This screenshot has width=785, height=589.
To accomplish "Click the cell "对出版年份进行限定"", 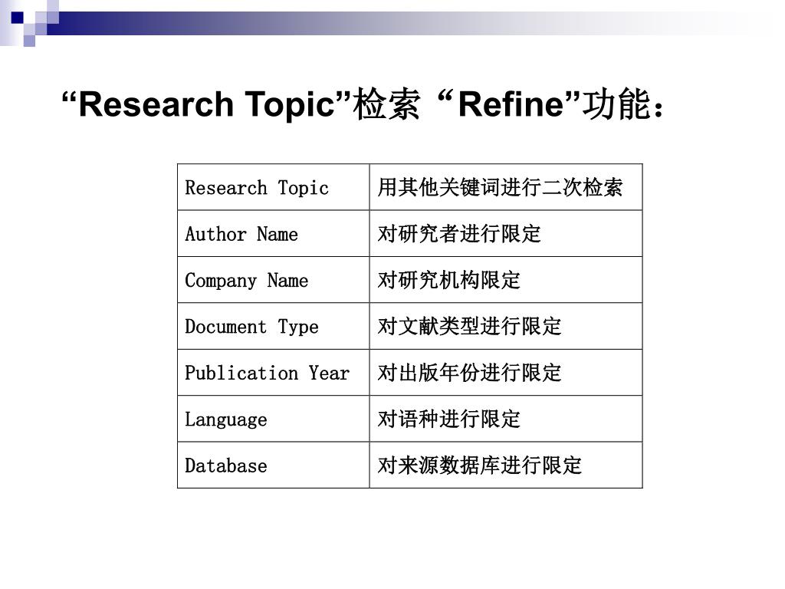I will (506, 373).
